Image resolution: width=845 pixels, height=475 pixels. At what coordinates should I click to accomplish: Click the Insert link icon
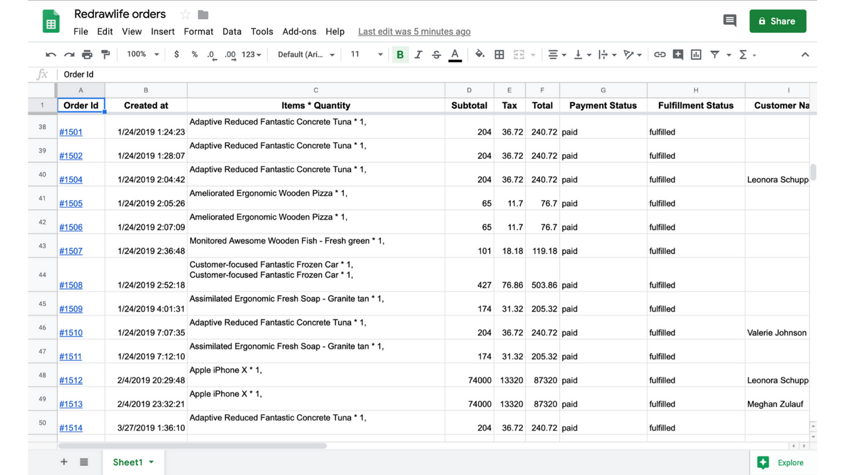pyautogui.click(x=659, y=54)
